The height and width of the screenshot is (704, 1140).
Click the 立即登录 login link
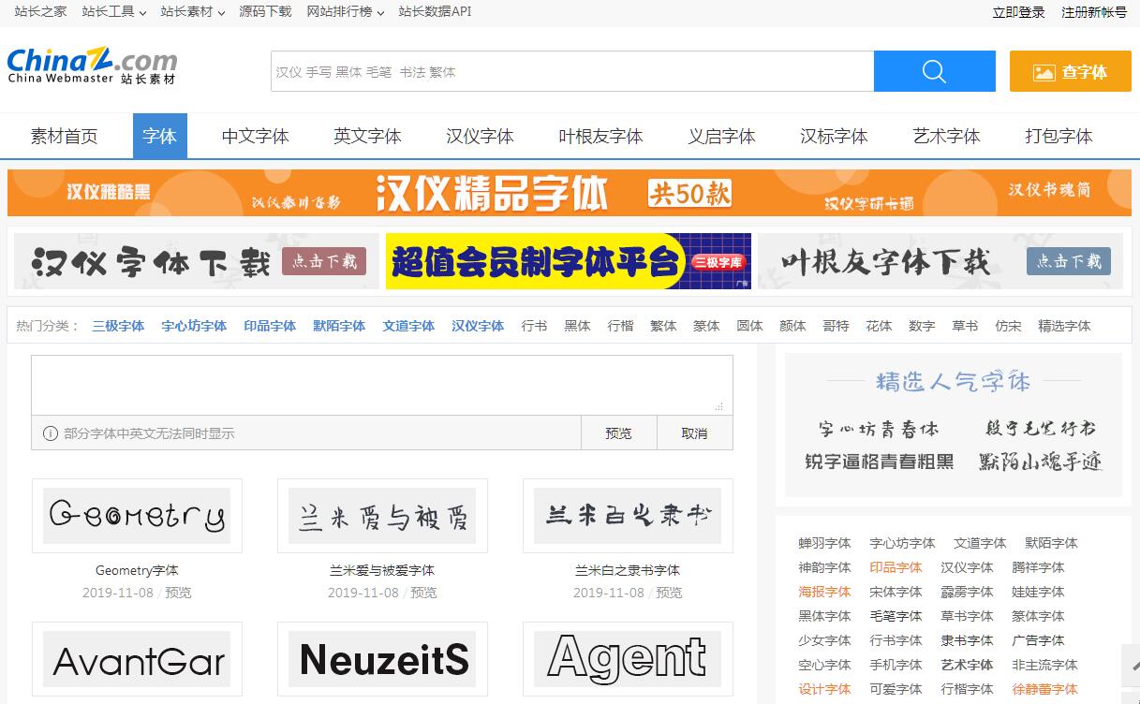tap(1018, 12)
